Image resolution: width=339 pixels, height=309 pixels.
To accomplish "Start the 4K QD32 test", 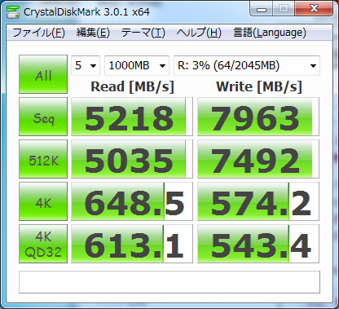I will pyautogui.click(x=43, y=244).
